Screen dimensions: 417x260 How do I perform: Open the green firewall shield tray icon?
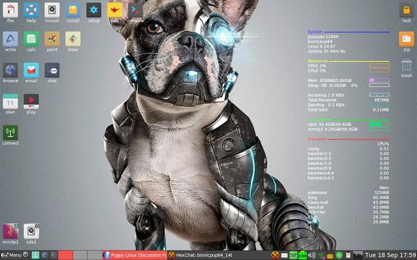coord(339,255)
